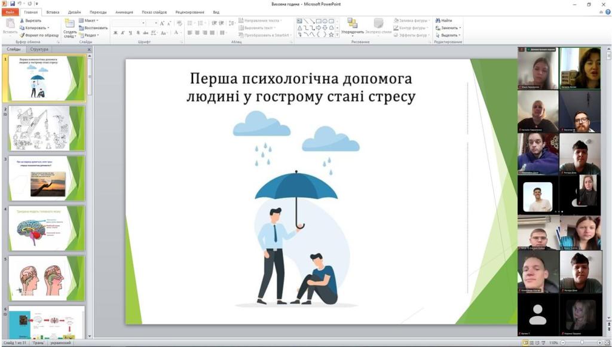Image resolution: width=612 pixels, height=347 pixels.
Task: Click the zoom slider in status bar
Action: [582, 343]
